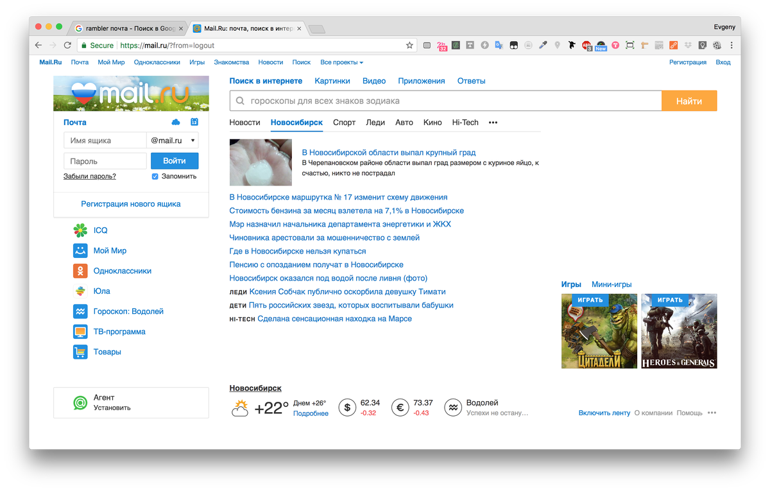Click the Mail.ru logo banner
Screen dimensions: 770x491
tap(131, 94)
